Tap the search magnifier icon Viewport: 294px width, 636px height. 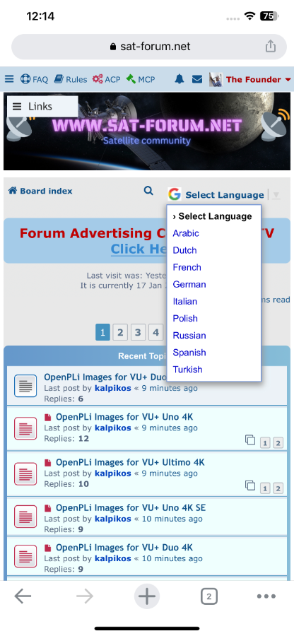[149, 191]
